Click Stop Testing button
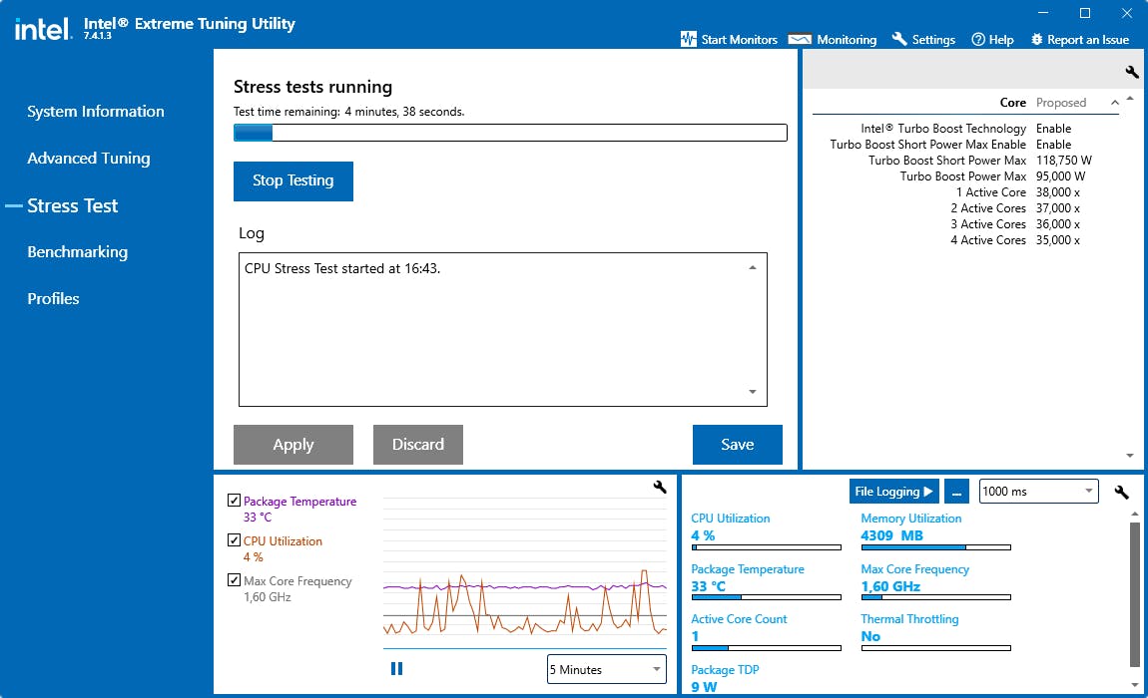The height and width of the screenshot is (698, 1148). click(293, 180)
